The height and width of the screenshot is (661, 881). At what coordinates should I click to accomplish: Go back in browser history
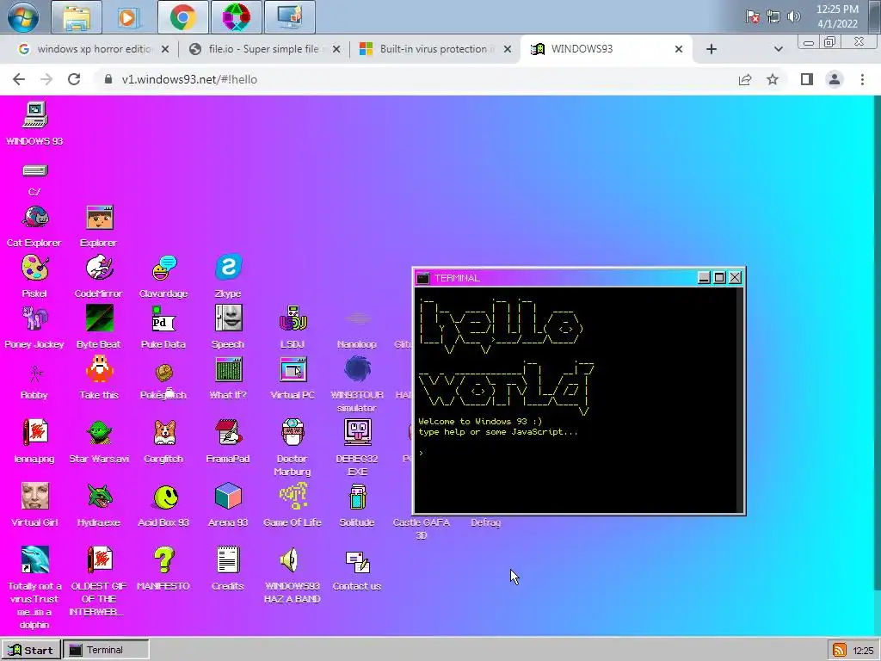pyautogui.click(x=19, y=79)
